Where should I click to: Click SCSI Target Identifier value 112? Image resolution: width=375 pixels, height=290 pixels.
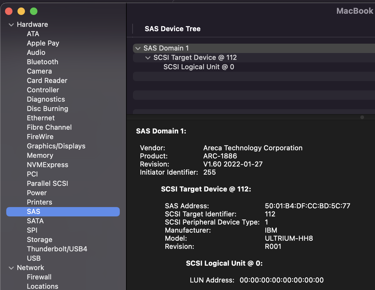[x=270, y=214]
